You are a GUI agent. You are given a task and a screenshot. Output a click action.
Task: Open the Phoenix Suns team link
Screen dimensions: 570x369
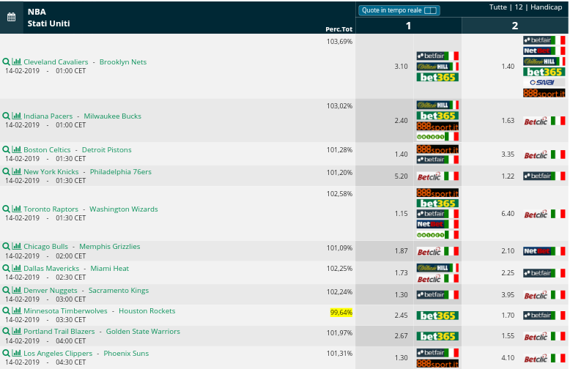click(x=126, y=353)
